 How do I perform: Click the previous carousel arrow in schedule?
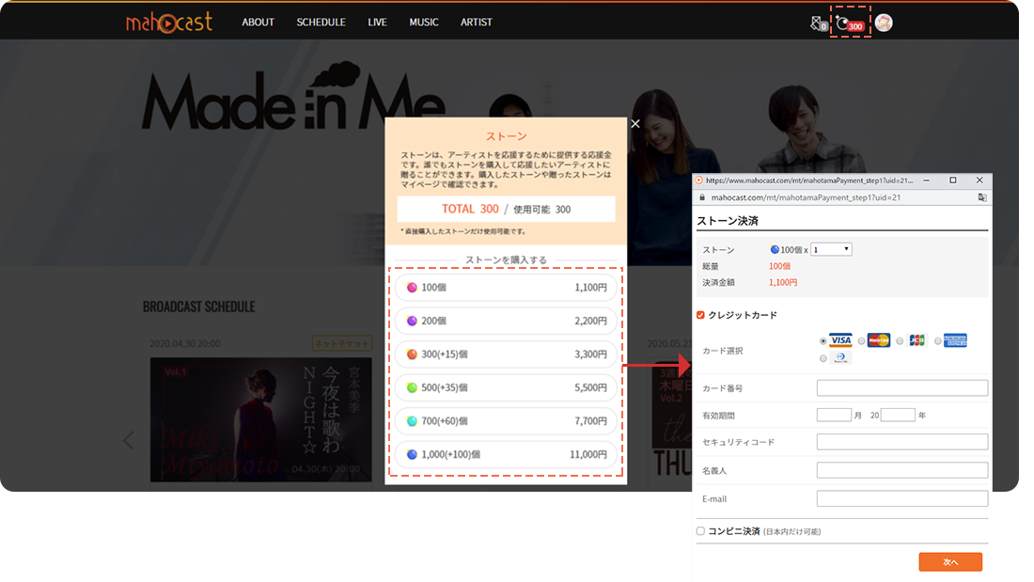point(129,439)
